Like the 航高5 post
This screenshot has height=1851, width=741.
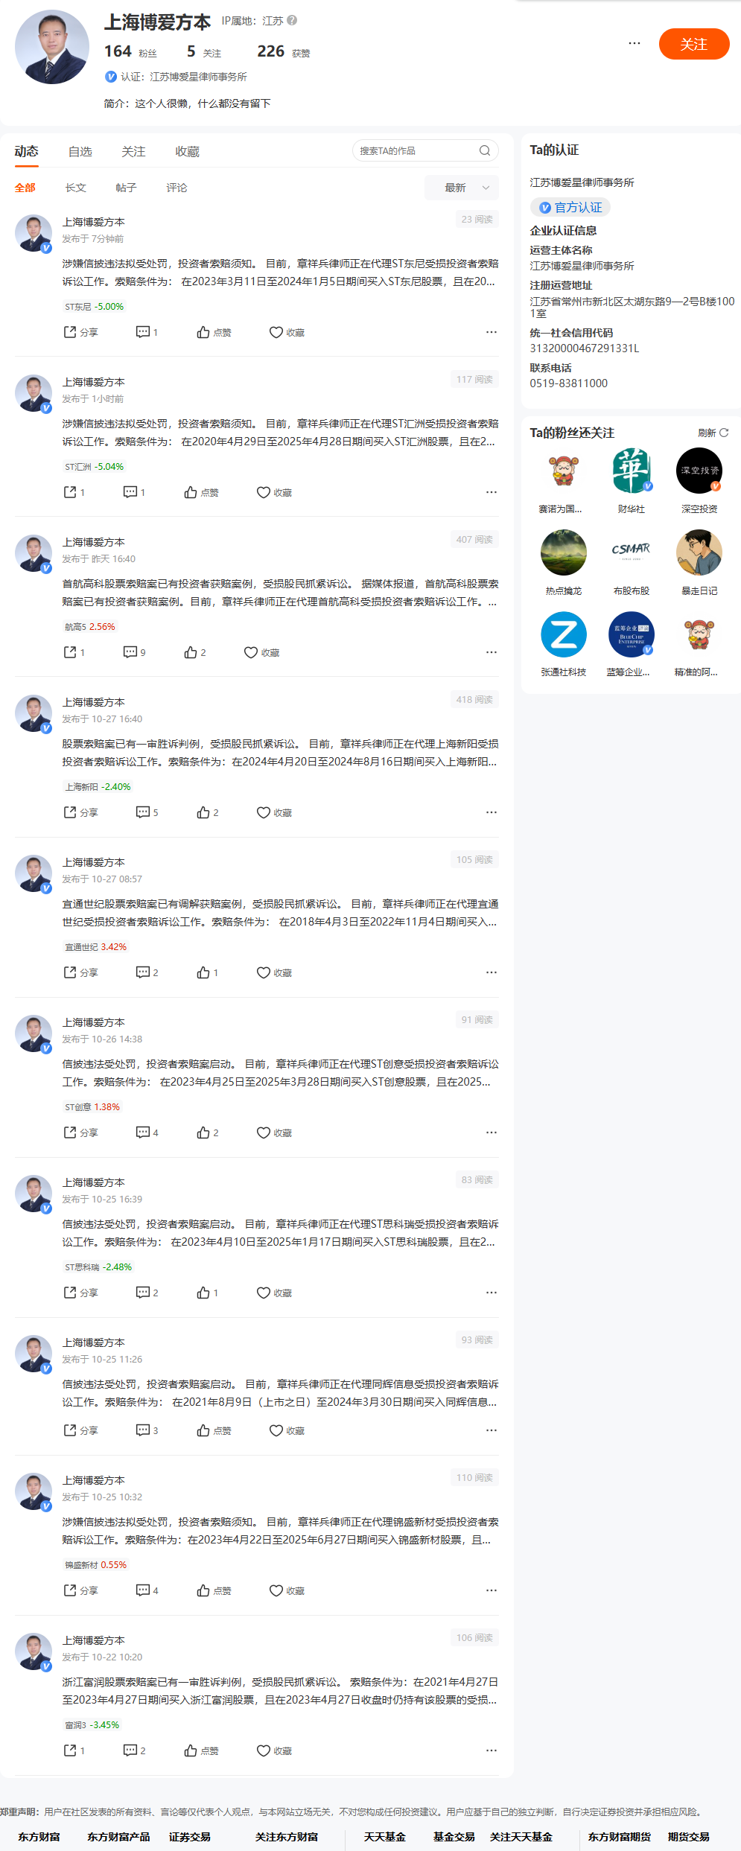[195, 652]
